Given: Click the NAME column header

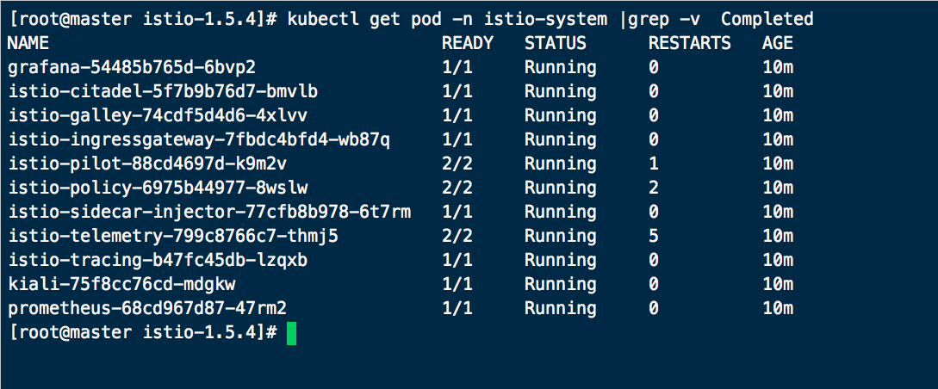Looking at the screenshot, I should [x=28, y=43].
